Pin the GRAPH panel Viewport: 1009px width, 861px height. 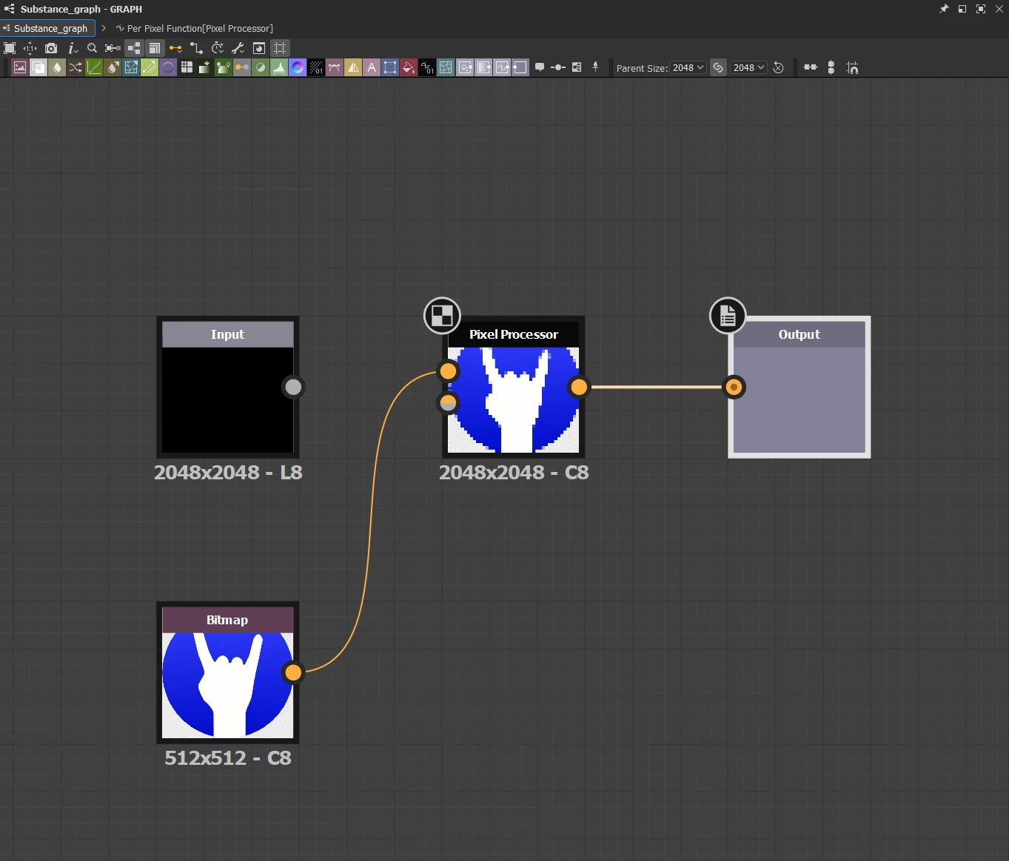(944, 9)
